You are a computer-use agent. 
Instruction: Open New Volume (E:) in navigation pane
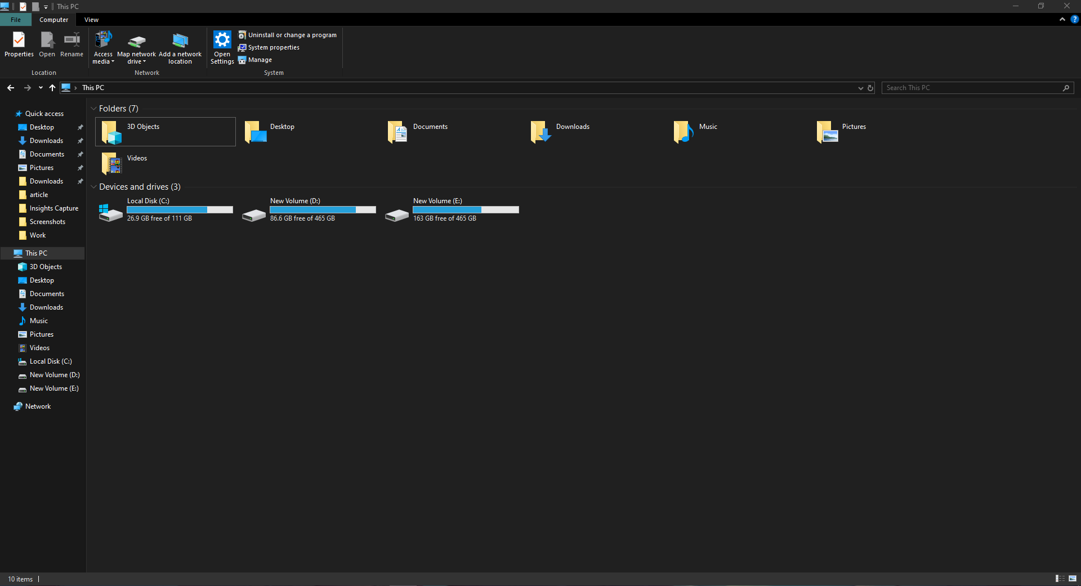coord(54,388)
